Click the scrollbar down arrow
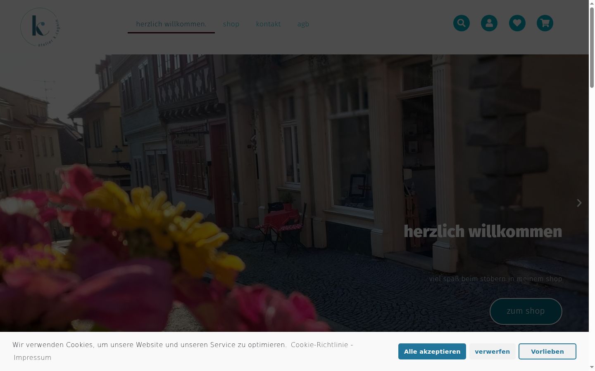The image size is (595, 371). [x=592, y=367]
